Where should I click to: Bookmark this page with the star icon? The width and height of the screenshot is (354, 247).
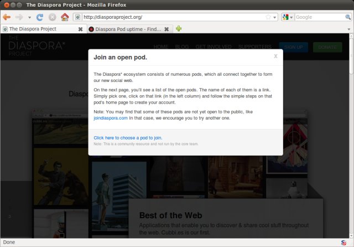tap(268, 17)
